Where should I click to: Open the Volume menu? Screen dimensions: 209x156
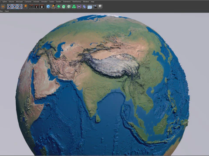[x=11, y=2]
